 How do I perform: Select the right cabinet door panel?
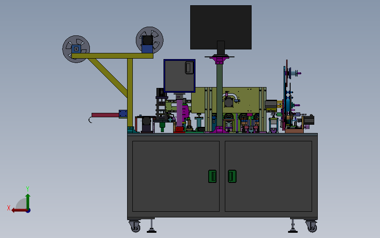tap(268, 176)
